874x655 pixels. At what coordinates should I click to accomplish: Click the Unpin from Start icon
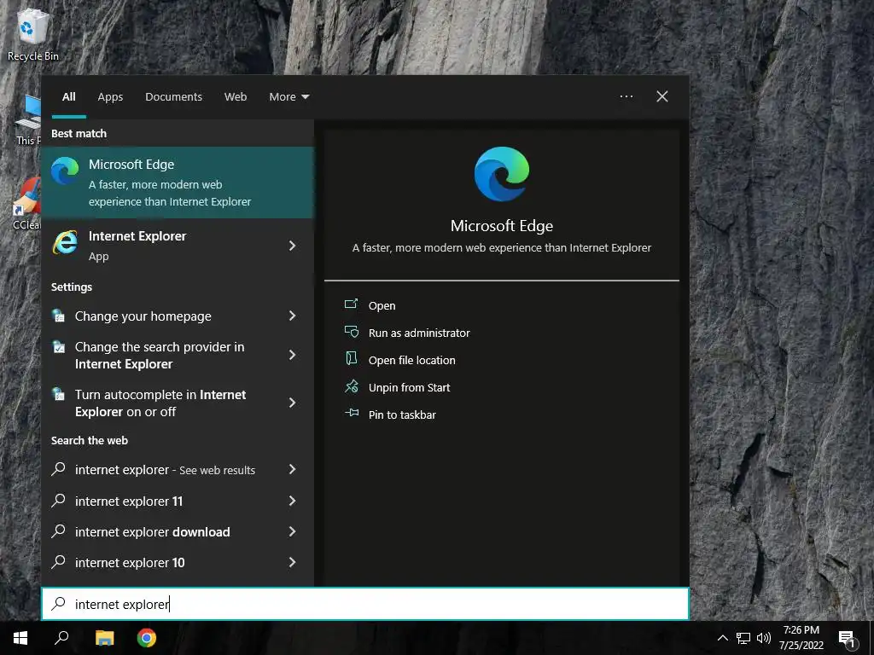pyautogui.click(x=351, y=386)
